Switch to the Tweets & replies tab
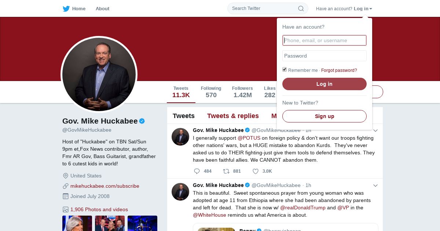The image size is (440, 231). click(233, 116)
